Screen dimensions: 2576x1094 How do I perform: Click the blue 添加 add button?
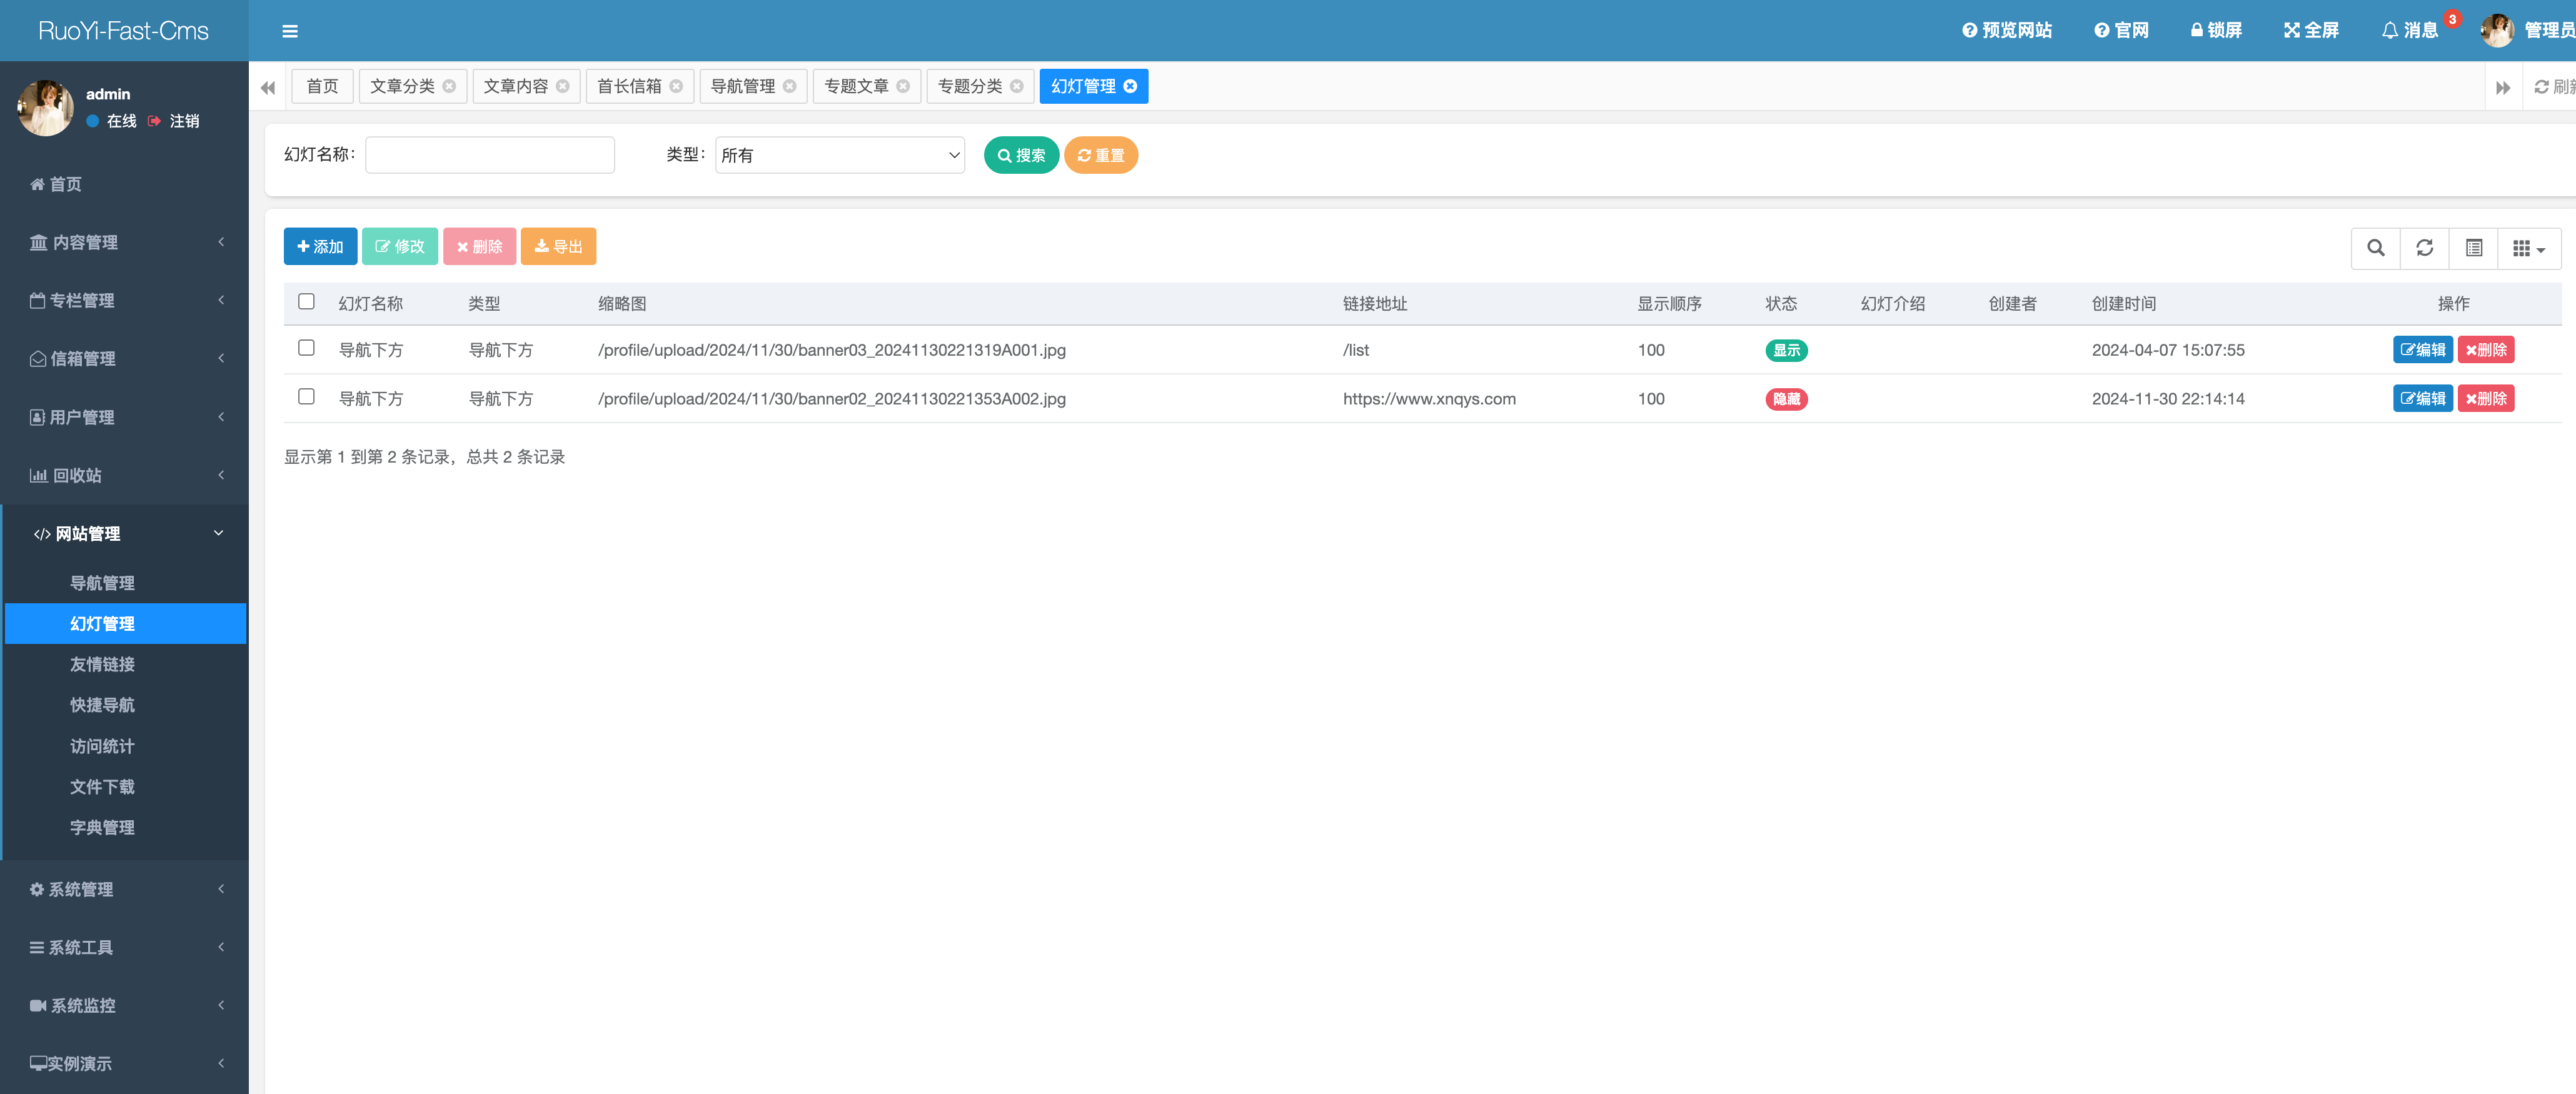coord(320,247)
